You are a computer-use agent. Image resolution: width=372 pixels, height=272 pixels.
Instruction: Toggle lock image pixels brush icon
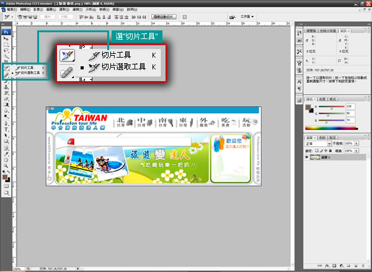(x=321, y=151)
